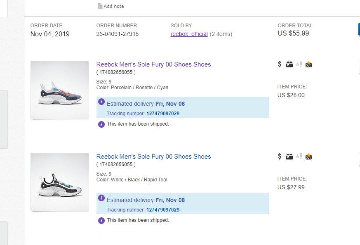The width and height of the screenshot is (360, 245).
Task: Click the feedback star icon for US $27.99 item
Action: click(x=299, y=156)
